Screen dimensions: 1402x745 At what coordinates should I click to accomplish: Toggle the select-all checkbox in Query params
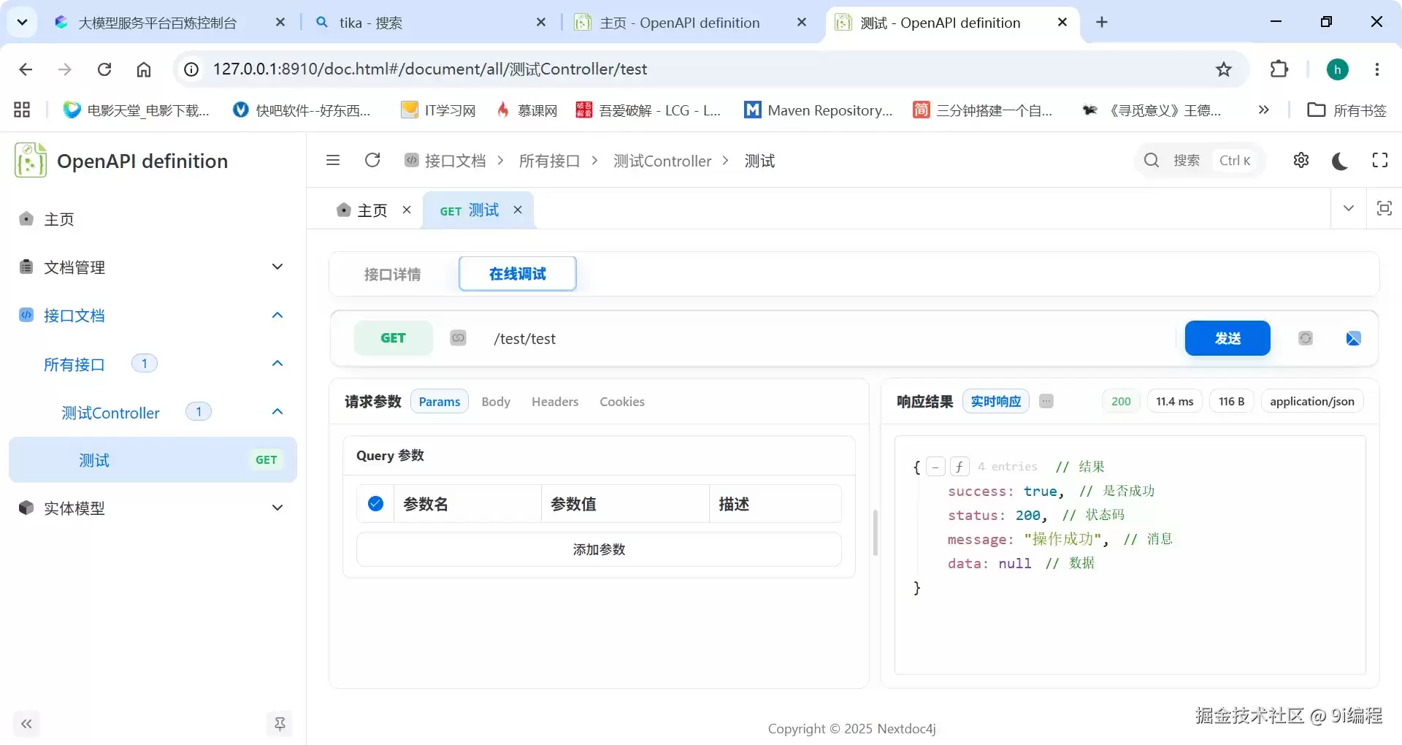click(x=376, y=503)
